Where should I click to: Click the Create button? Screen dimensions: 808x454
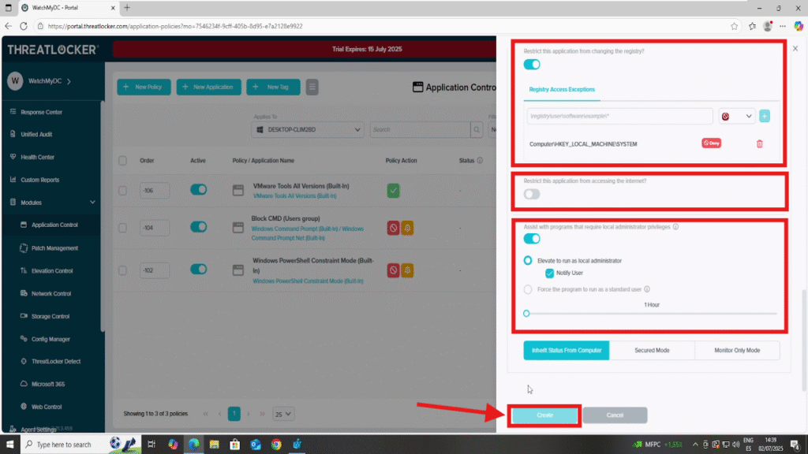point(544,415)
